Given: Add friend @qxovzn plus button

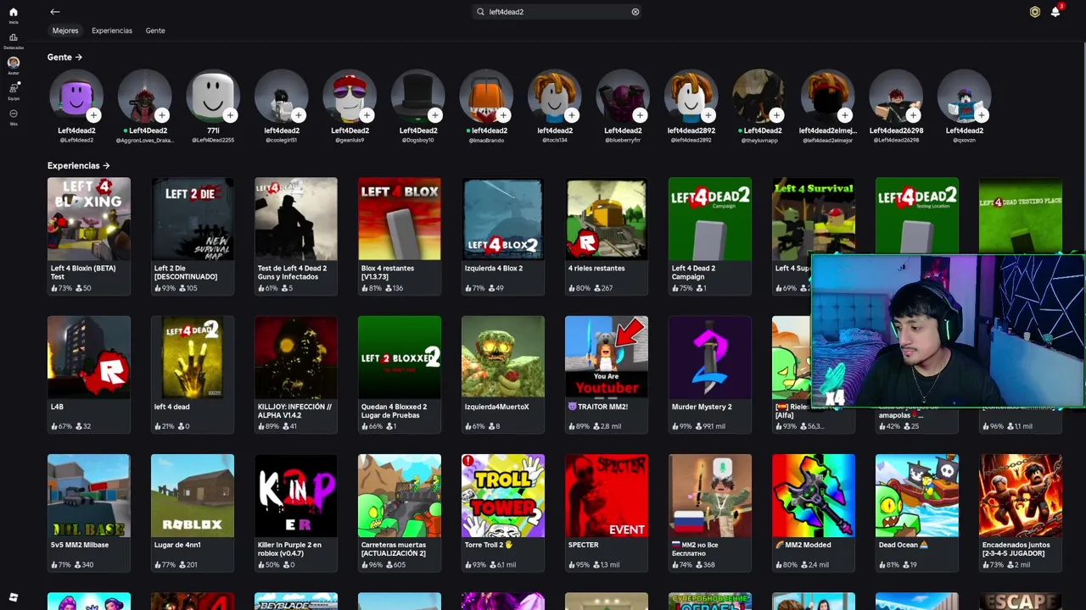Looking at the screenshot, I should click(x=981, y=115).
